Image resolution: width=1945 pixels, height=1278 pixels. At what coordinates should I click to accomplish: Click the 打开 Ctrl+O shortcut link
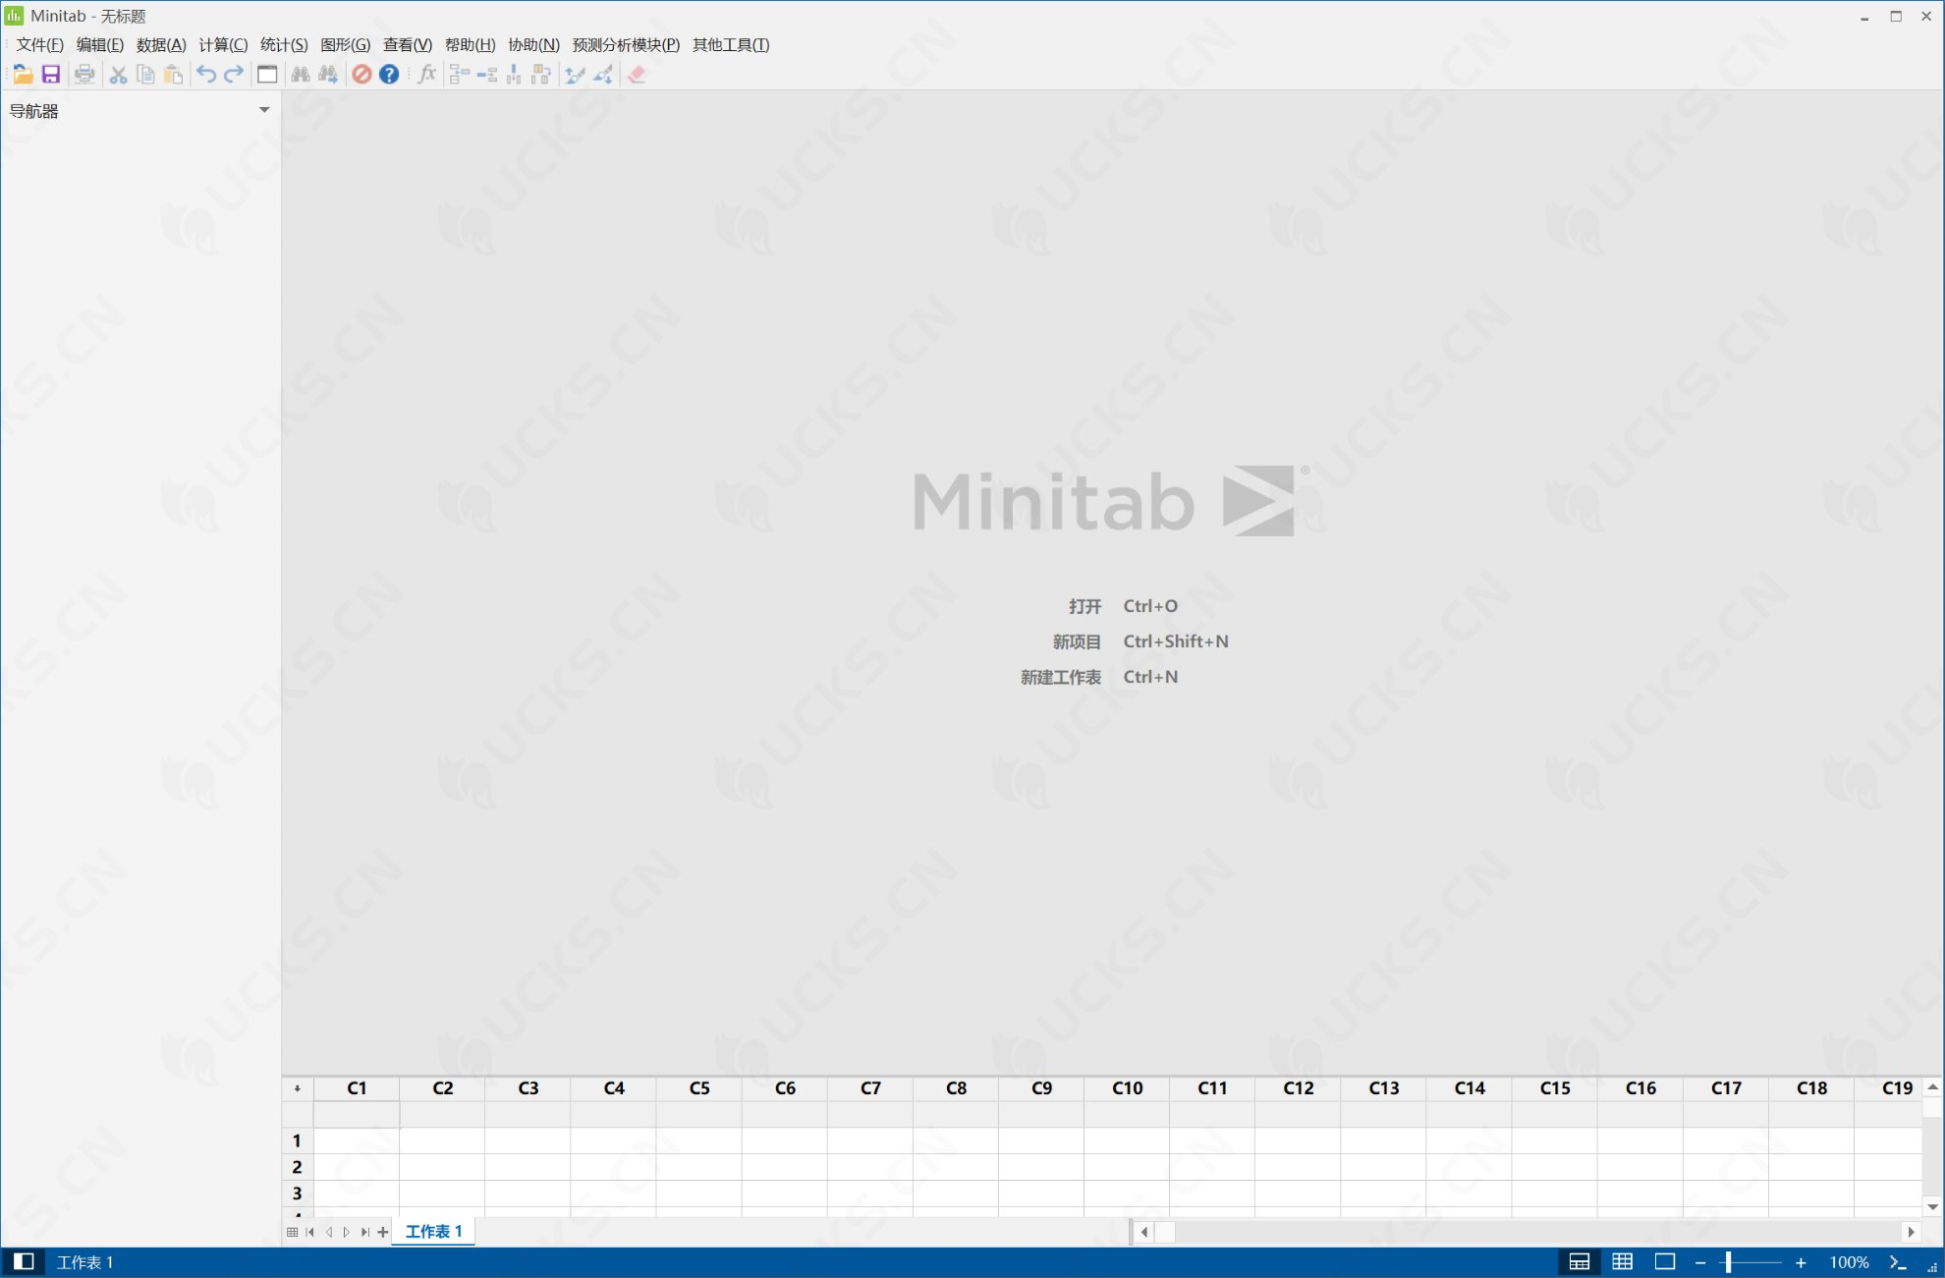[x=1123, y=606]
